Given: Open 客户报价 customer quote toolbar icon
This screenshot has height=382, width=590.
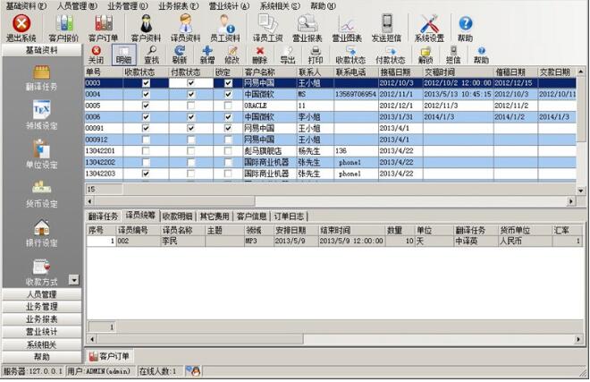Looking at the screenshot, I should pyautogui.click(x=64, y=28).
